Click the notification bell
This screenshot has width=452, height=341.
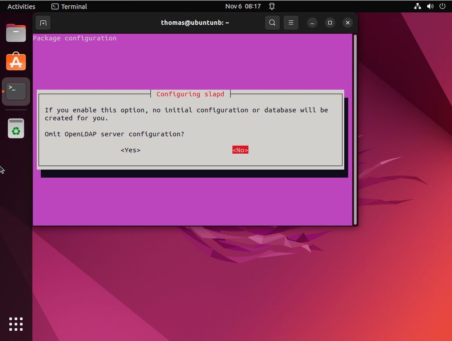[272, 6]
